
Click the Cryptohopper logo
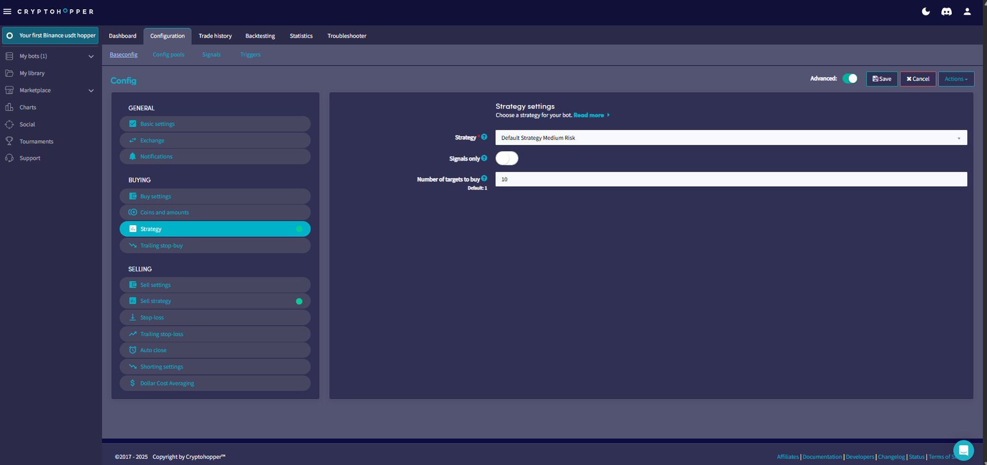click(x=56, y=11)
